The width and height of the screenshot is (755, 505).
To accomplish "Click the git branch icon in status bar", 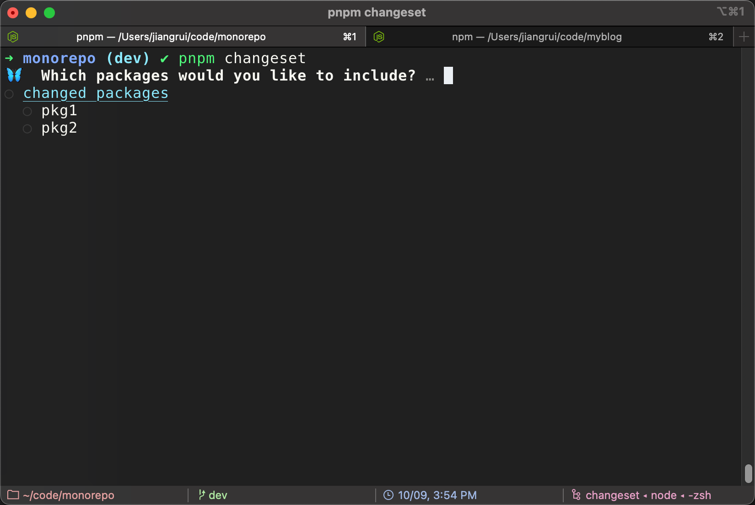I will (x=202, y=495).
